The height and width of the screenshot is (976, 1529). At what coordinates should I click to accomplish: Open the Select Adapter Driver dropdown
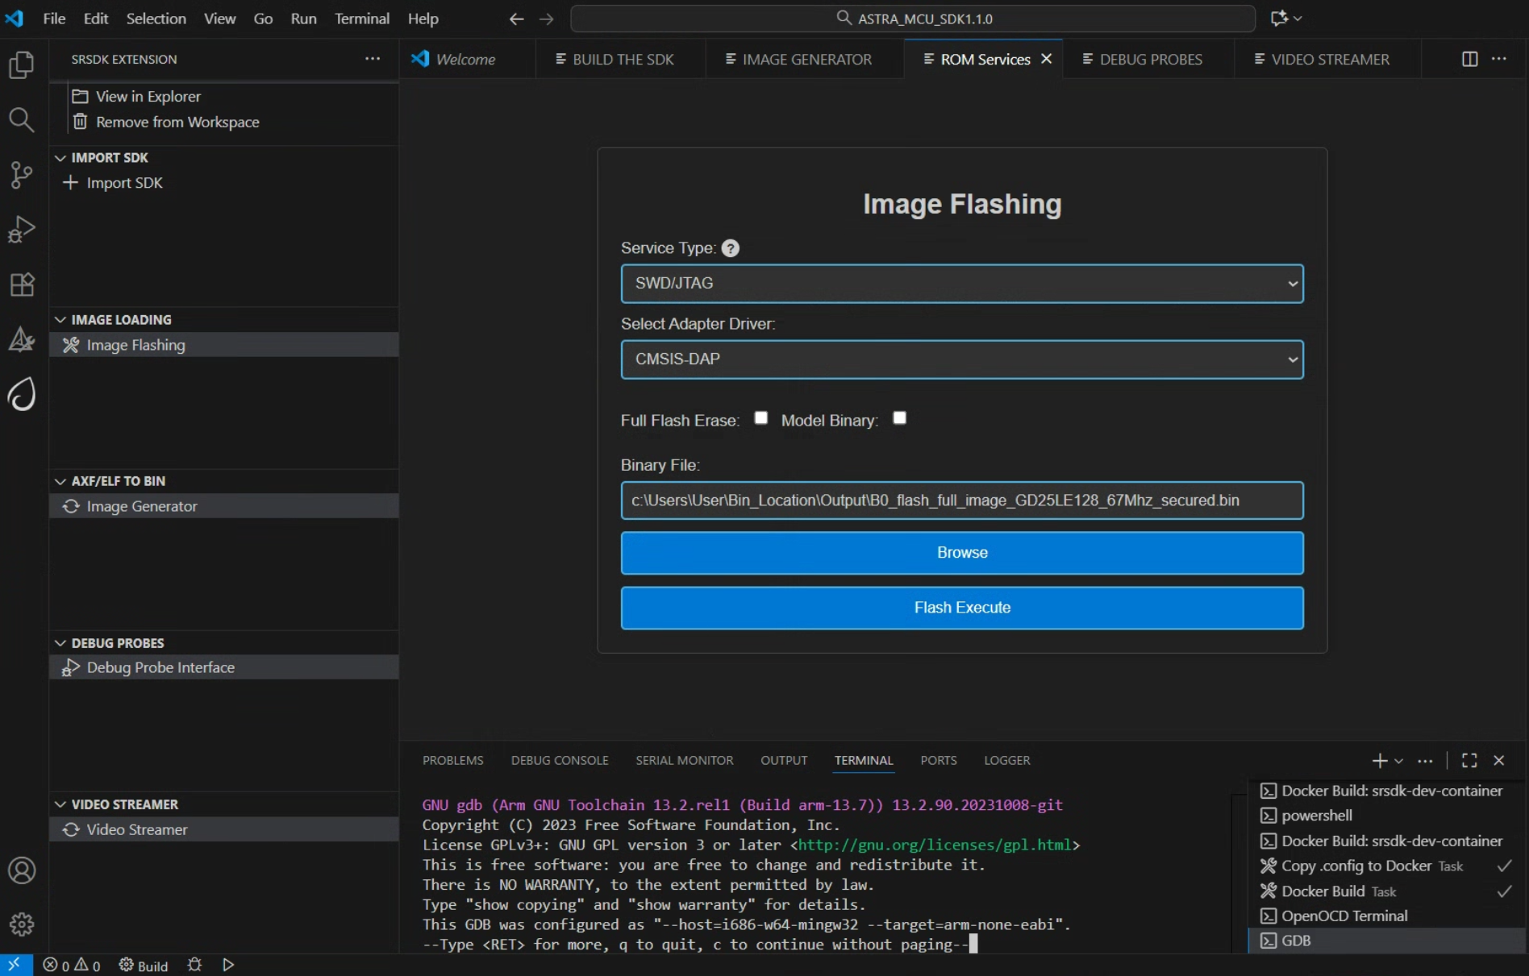click(961, 359)
